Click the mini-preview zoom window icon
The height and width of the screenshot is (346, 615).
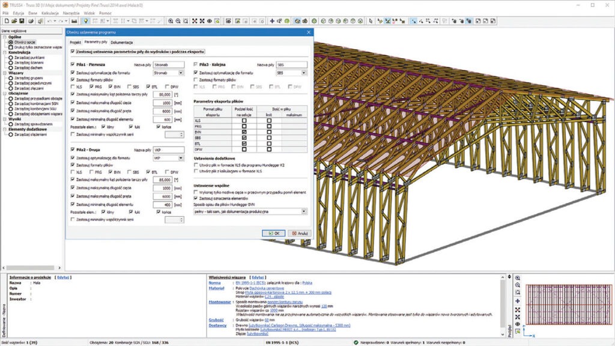[x=517, y=293]
